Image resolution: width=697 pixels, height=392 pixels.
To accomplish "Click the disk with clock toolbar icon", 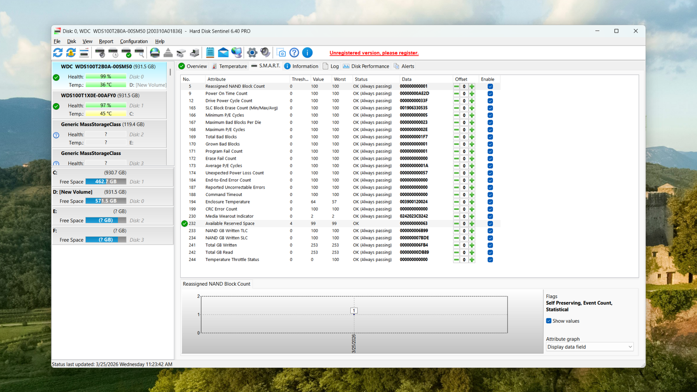I will (113, 53).
